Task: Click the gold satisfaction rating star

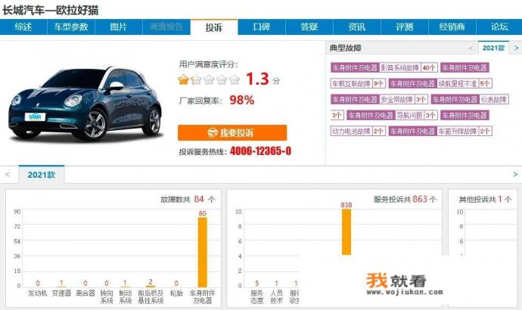Action: coord(184,79)
